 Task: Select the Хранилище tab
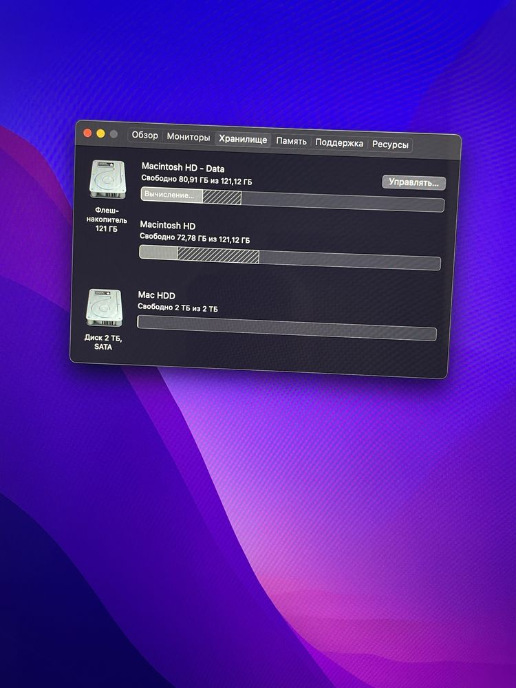point(243,139)
